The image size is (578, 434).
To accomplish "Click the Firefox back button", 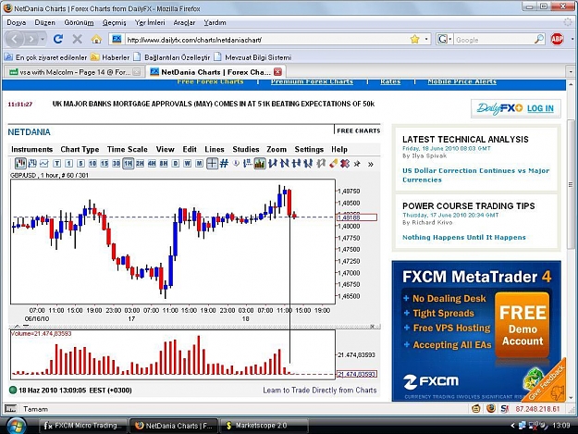I will [15, 39].
